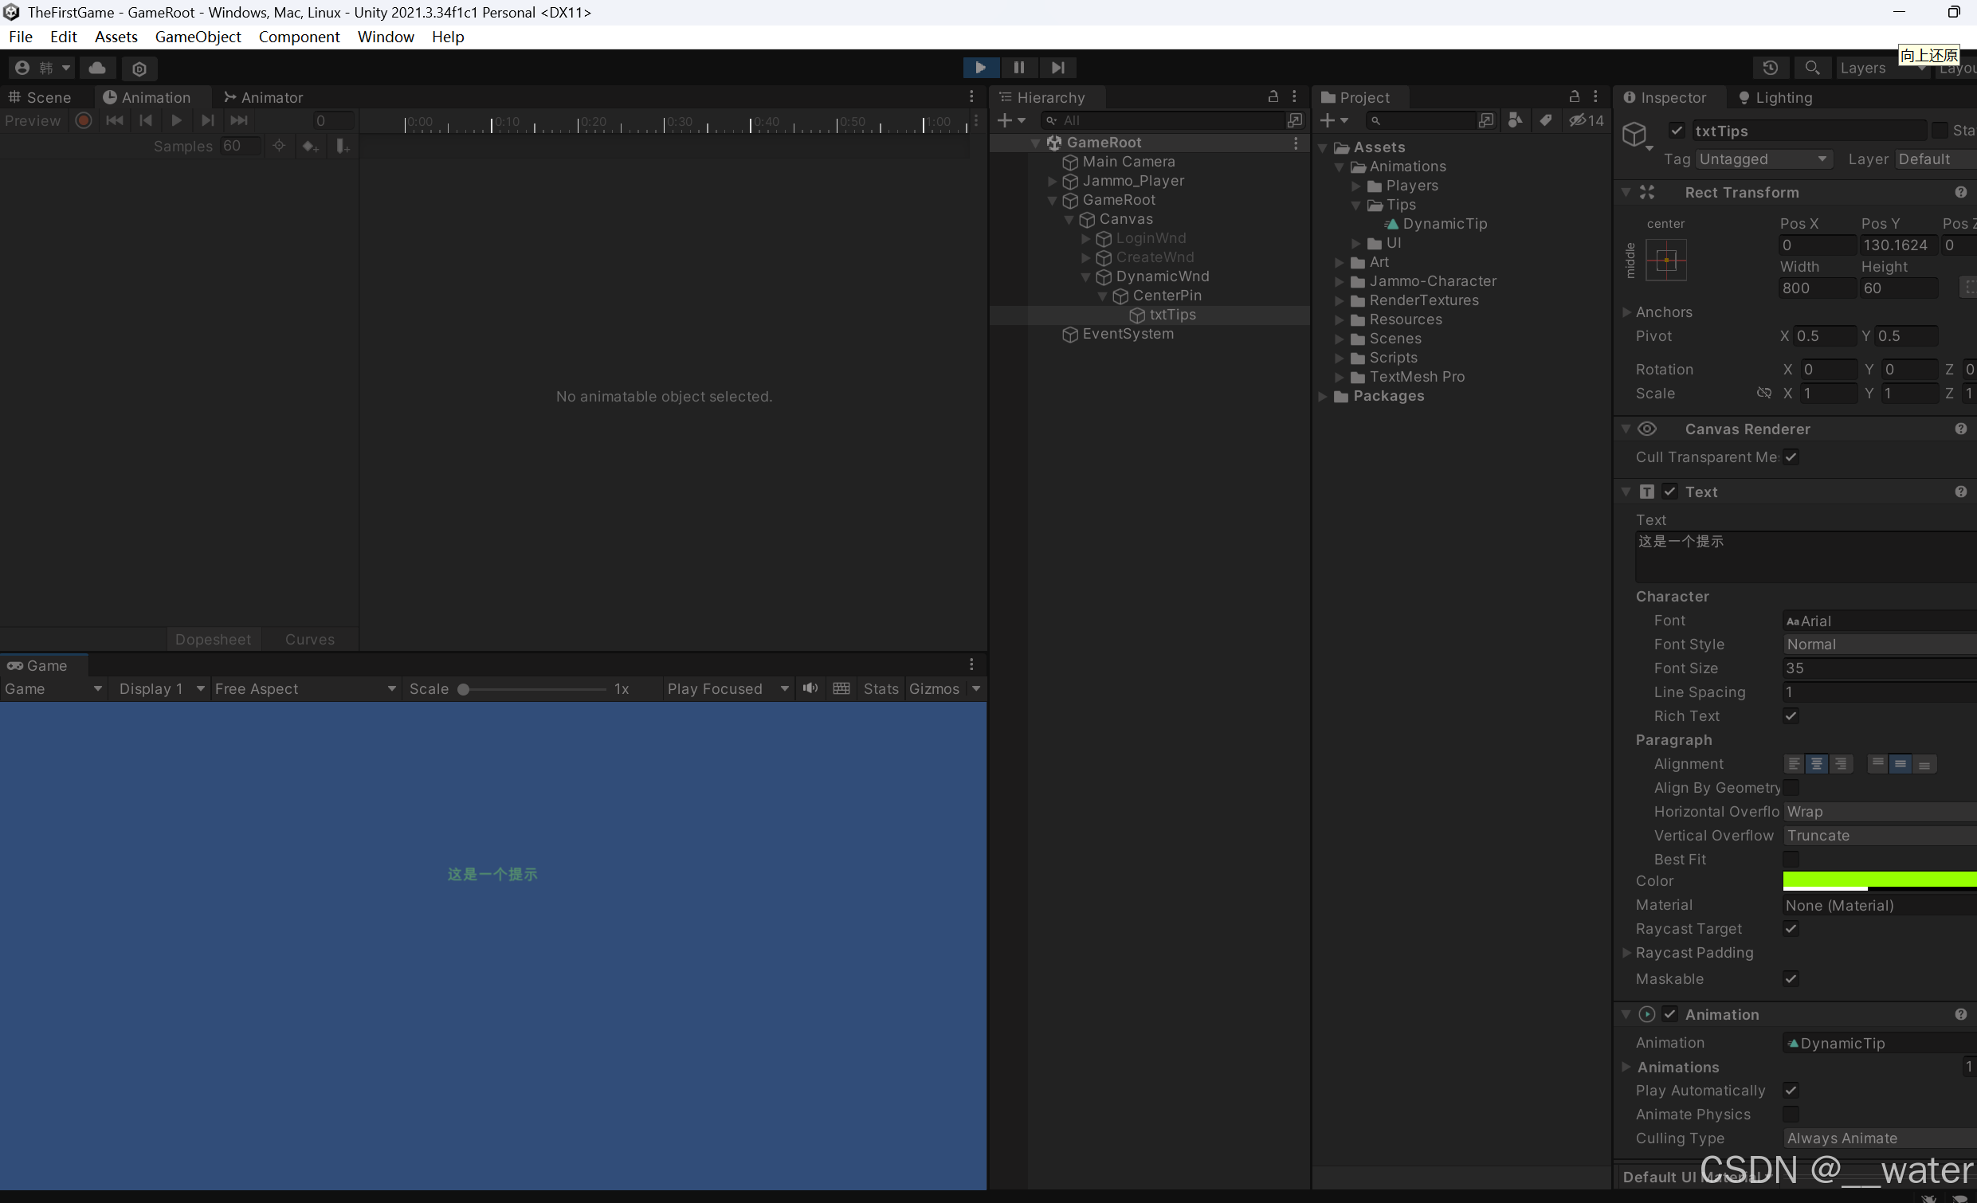Expand the Anchors section
This screenshot has height=1203, width=1977.
pyautogui.click(x=1626, y=312)
